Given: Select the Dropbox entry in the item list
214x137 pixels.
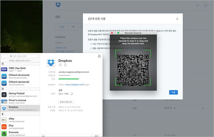Looking at the screenshot, I should (x=20, y=108).
